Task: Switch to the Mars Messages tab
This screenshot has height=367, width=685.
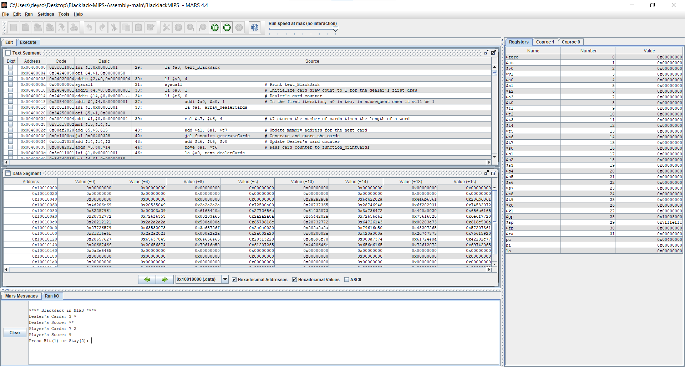Action: coord(21,296)
